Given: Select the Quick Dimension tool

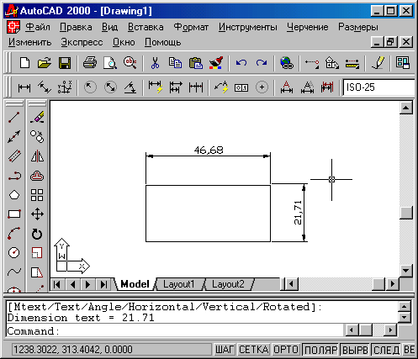Looking at the screenshot, I should [156, 87].
